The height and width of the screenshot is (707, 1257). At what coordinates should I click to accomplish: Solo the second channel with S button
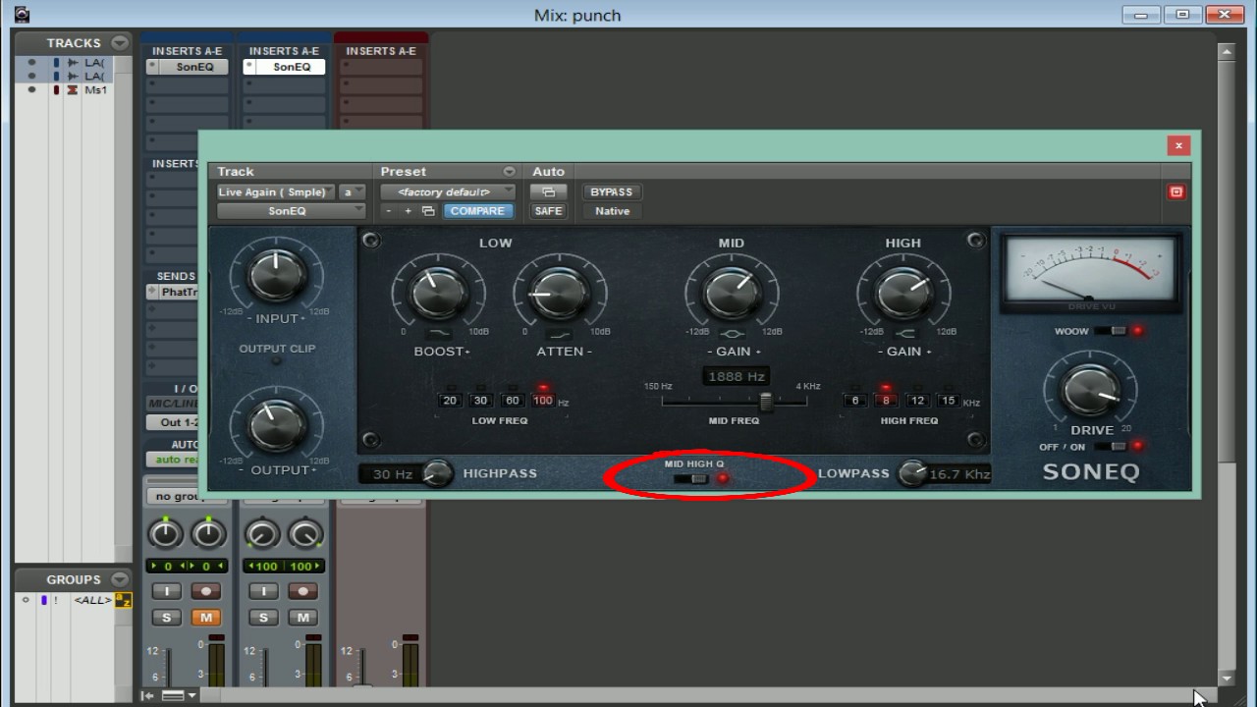tap(262, 617)
